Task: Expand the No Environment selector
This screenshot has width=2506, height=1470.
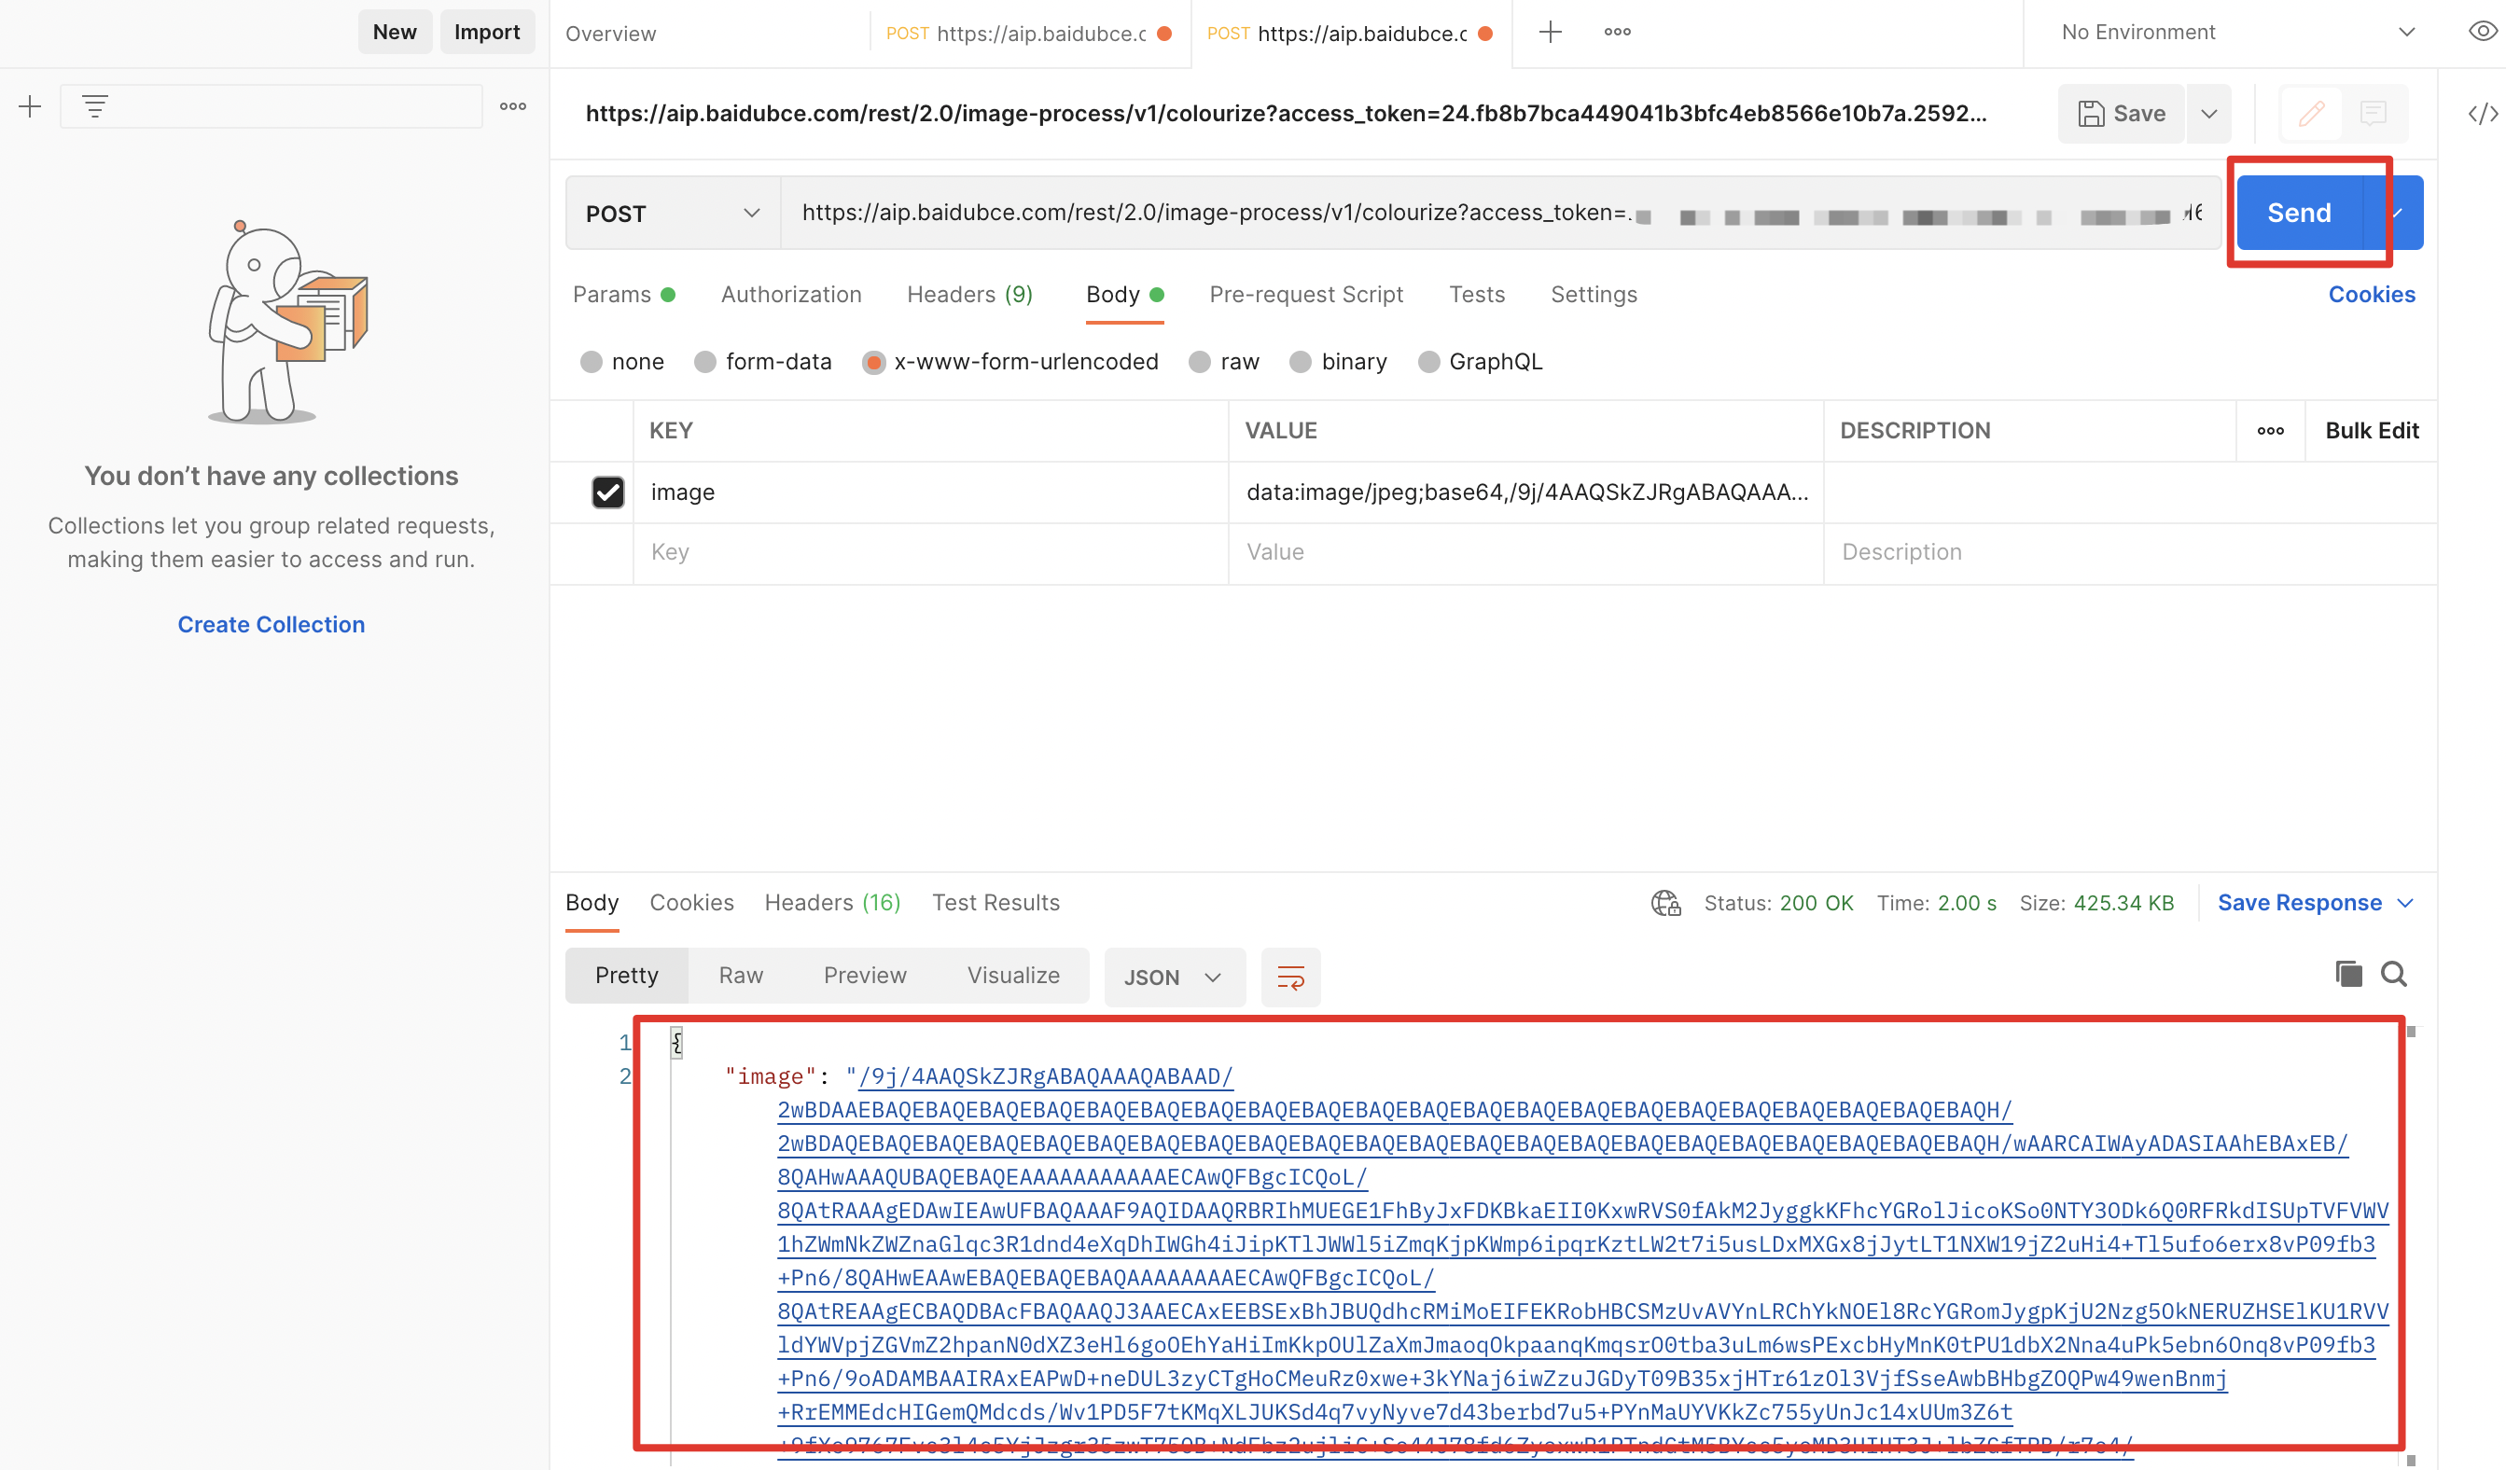Action: click(2237, 32)
